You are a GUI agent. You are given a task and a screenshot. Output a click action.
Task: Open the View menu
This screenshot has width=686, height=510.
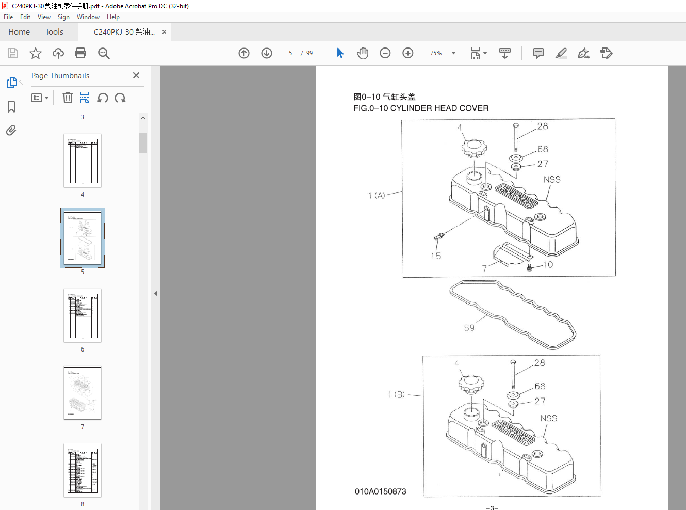coord(44,17)
